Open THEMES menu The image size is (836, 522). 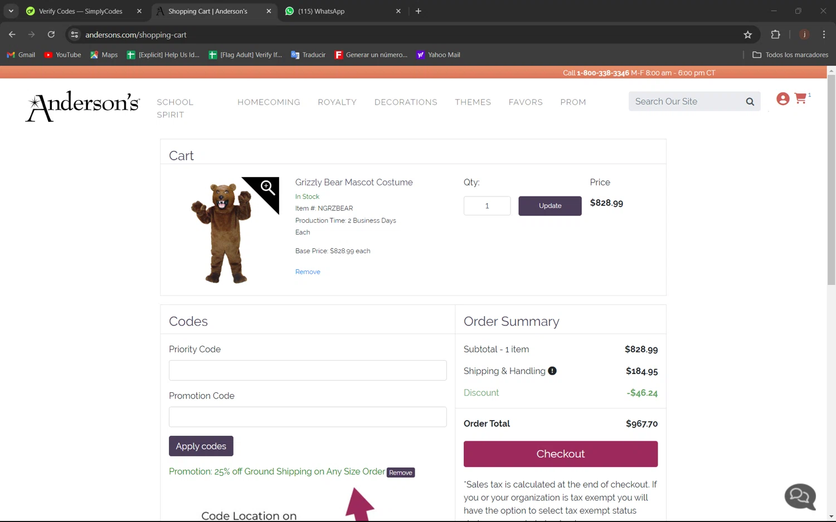[473, 102]
